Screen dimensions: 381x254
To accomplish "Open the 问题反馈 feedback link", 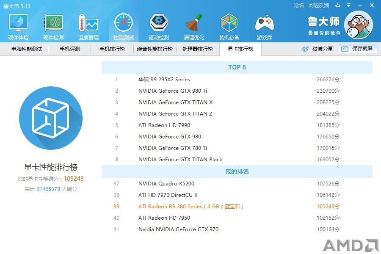I will coord(319,6).
